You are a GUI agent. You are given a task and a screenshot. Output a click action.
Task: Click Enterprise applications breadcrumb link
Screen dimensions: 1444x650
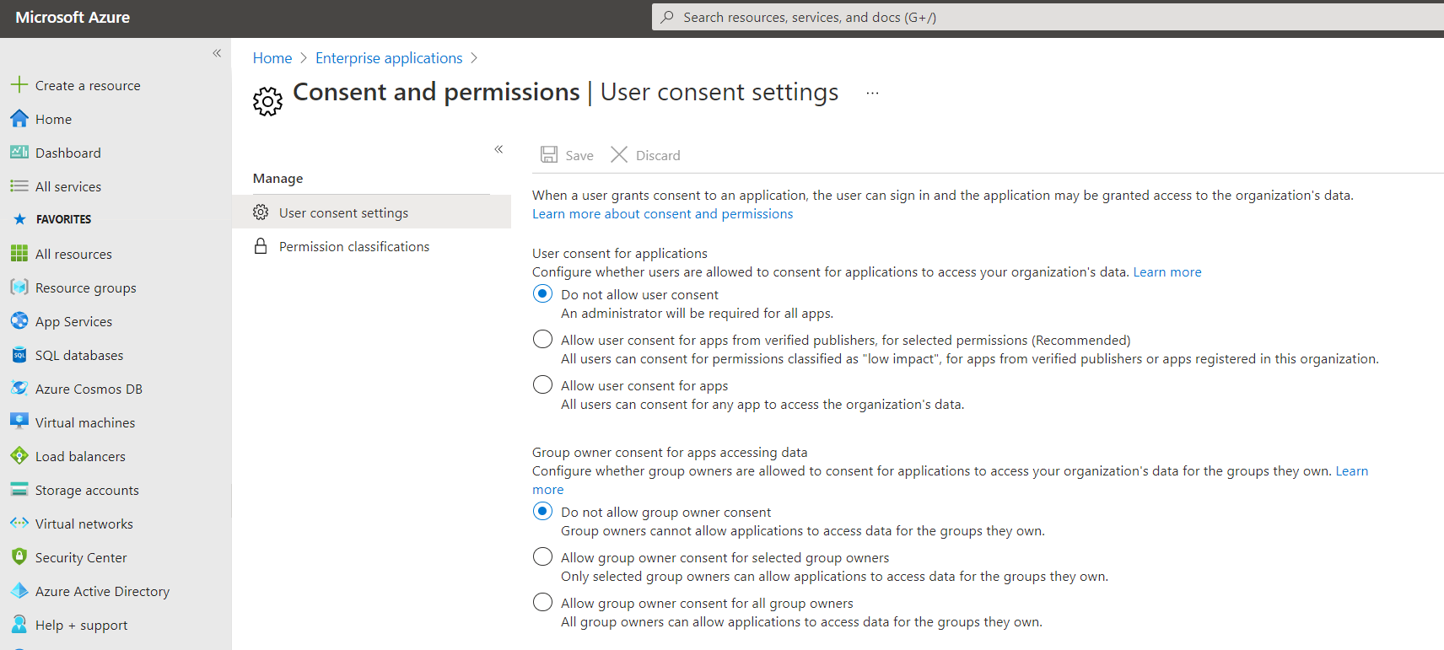tap(389, 58)
